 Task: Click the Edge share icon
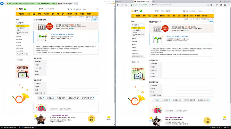pos(225,5)
